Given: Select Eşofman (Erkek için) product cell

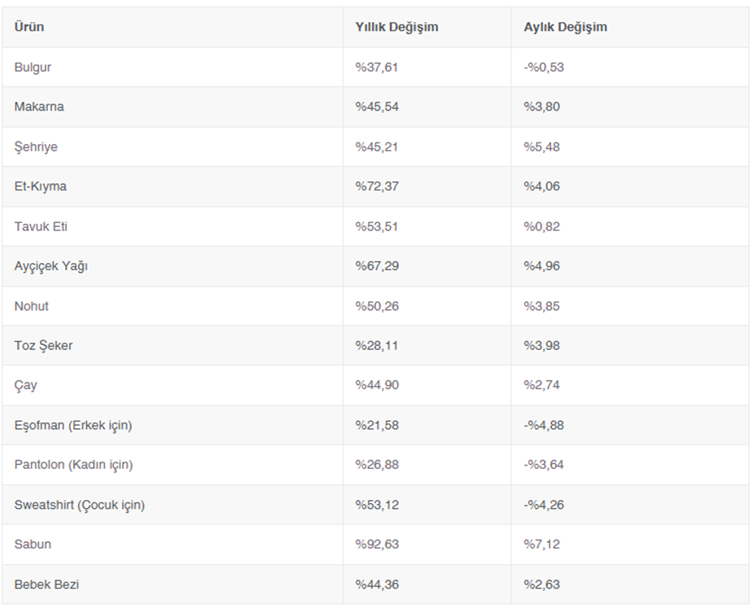Looking at the screenshot, I should pos(73,425).
